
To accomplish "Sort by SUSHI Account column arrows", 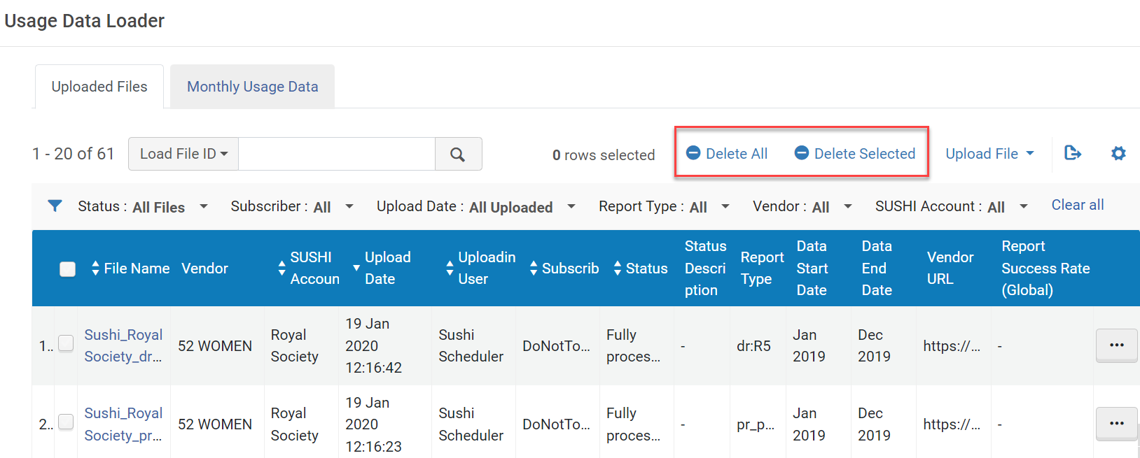I will (x=281, y=269).
